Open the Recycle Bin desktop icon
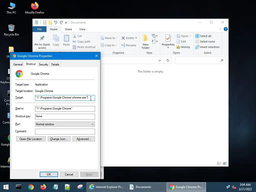256x192 pixels. click(x=11, y=30)
